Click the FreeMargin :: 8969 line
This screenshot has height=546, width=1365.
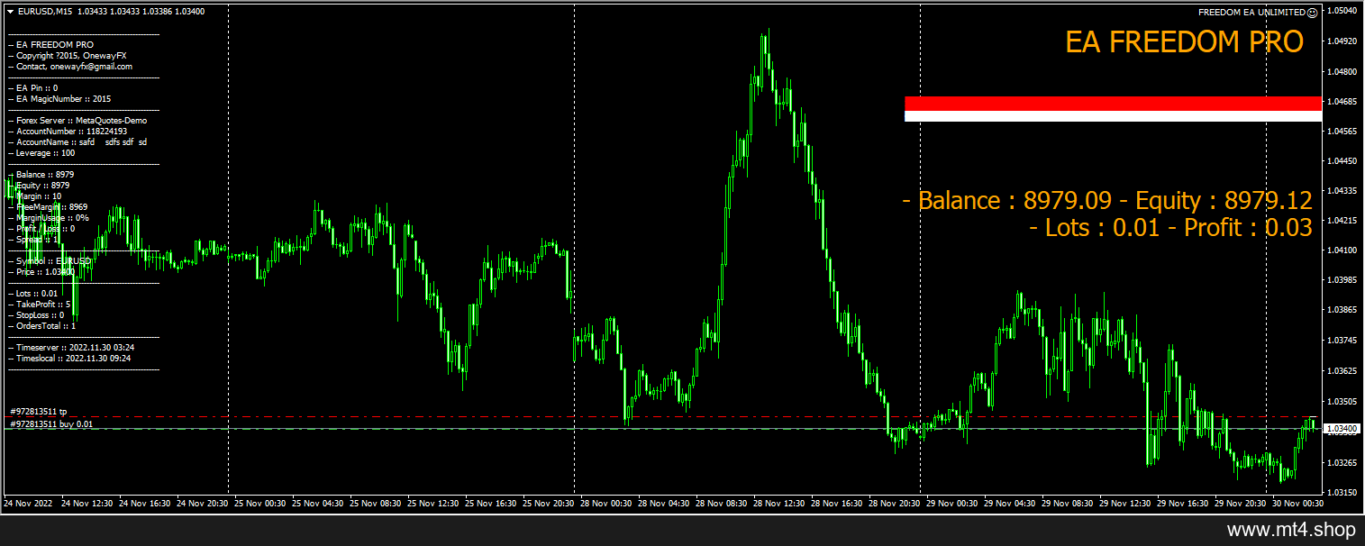click(48, 207)
